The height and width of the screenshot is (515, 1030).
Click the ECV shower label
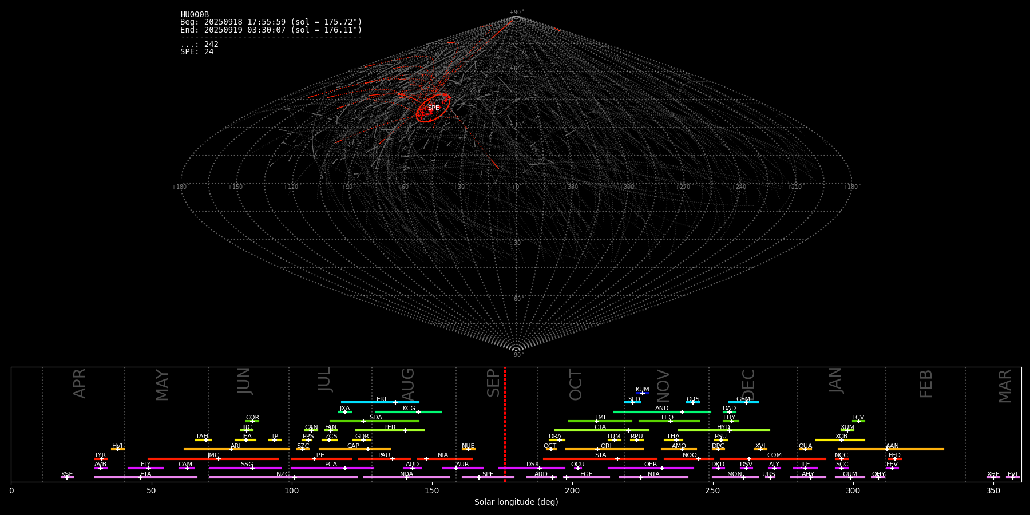point(858,418)
